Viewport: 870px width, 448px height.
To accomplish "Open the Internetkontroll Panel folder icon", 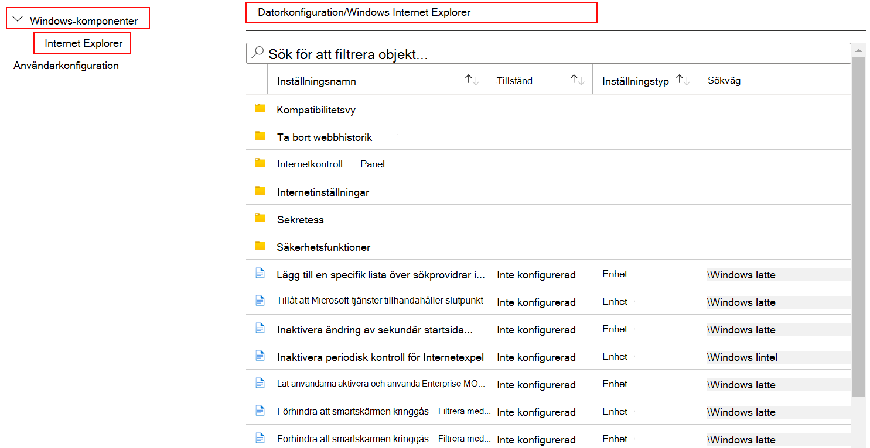I will (x=260, y=163).
